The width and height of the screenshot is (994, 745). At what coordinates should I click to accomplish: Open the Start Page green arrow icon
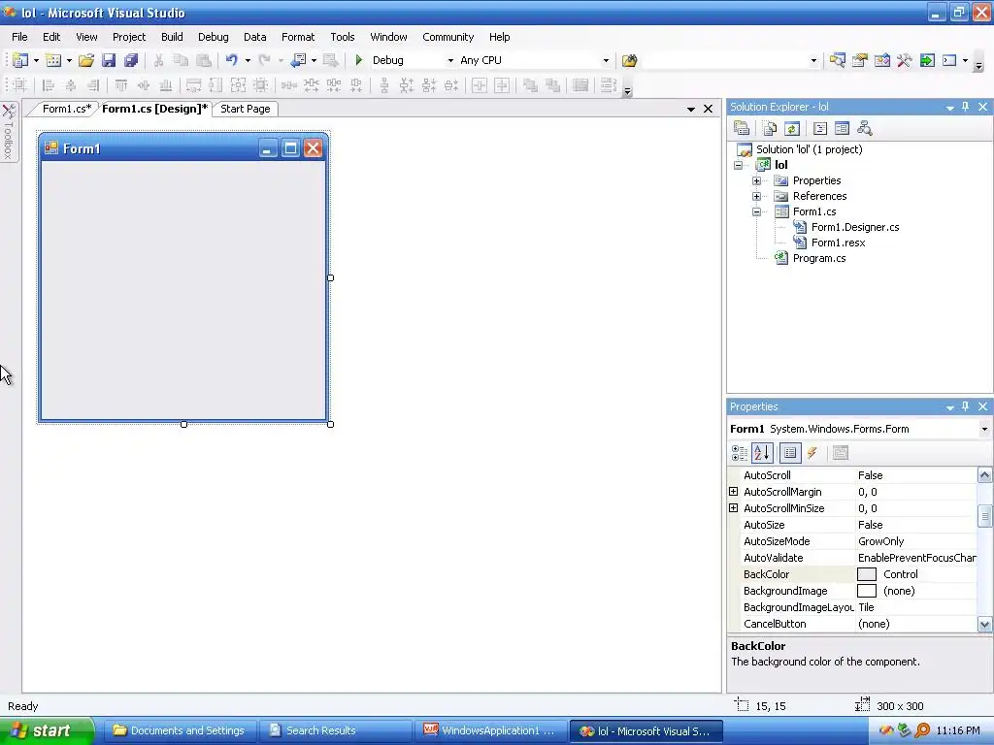pyautogui.click(x=927, y=61)
